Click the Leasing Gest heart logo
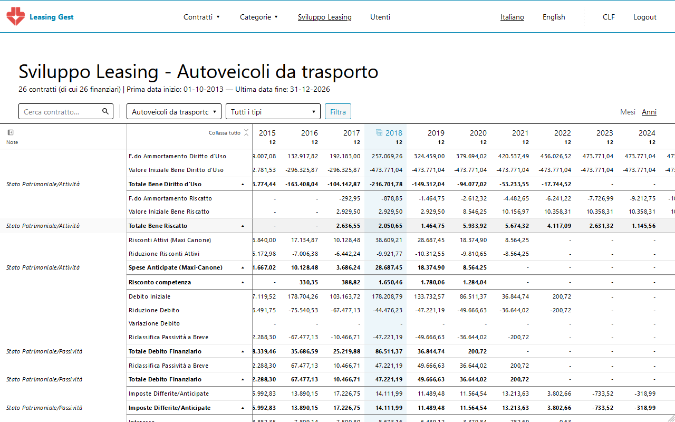Screen dimensions: 675x422 click(x=15, y=17)
